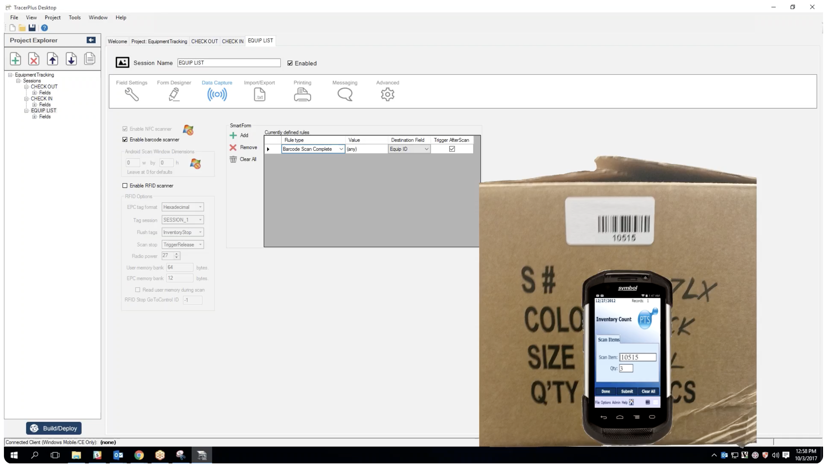Clear All SmartForm rules
Screen dimensions: 825x464
pos(243,159)
